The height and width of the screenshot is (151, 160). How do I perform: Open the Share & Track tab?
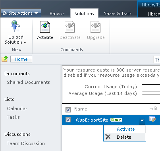pyautogui.click(x=118, y=14)
